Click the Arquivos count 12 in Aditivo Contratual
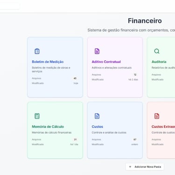 (135, 75)
